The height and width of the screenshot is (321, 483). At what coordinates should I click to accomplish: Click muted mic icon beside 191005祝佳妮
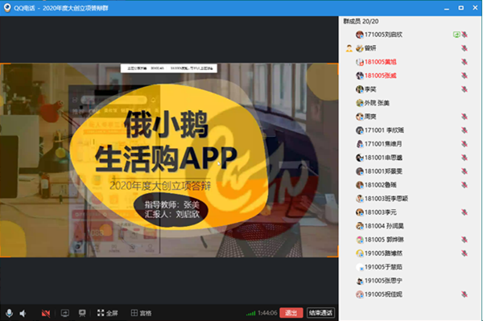coord(464,294)
